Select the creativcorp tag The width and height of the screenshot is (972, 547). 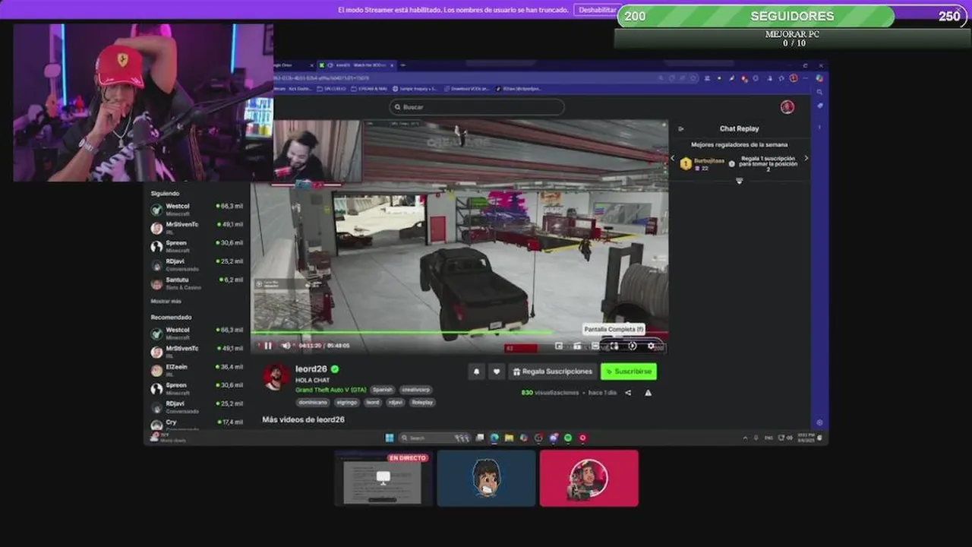[416, 390]
